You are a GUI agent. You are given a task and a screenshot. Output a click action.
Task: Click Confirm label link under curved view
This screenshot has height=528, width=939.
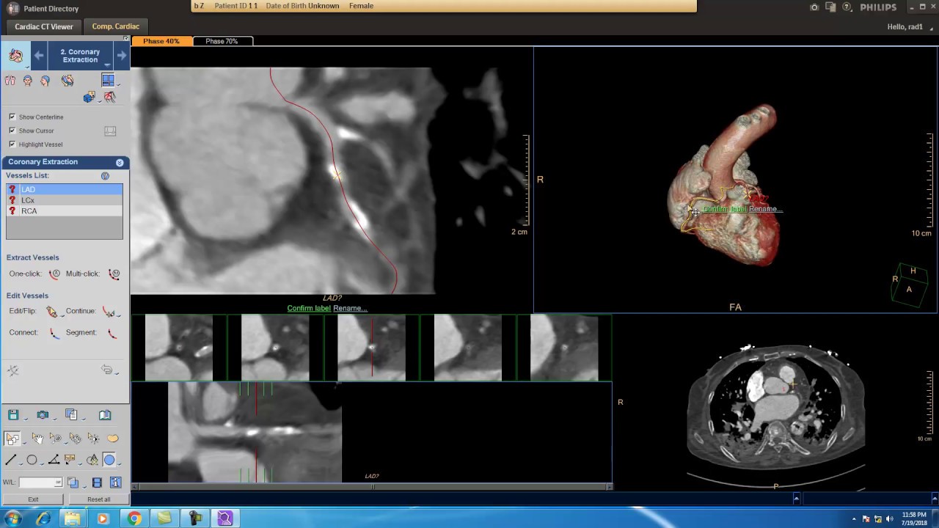tap(309, 308)
